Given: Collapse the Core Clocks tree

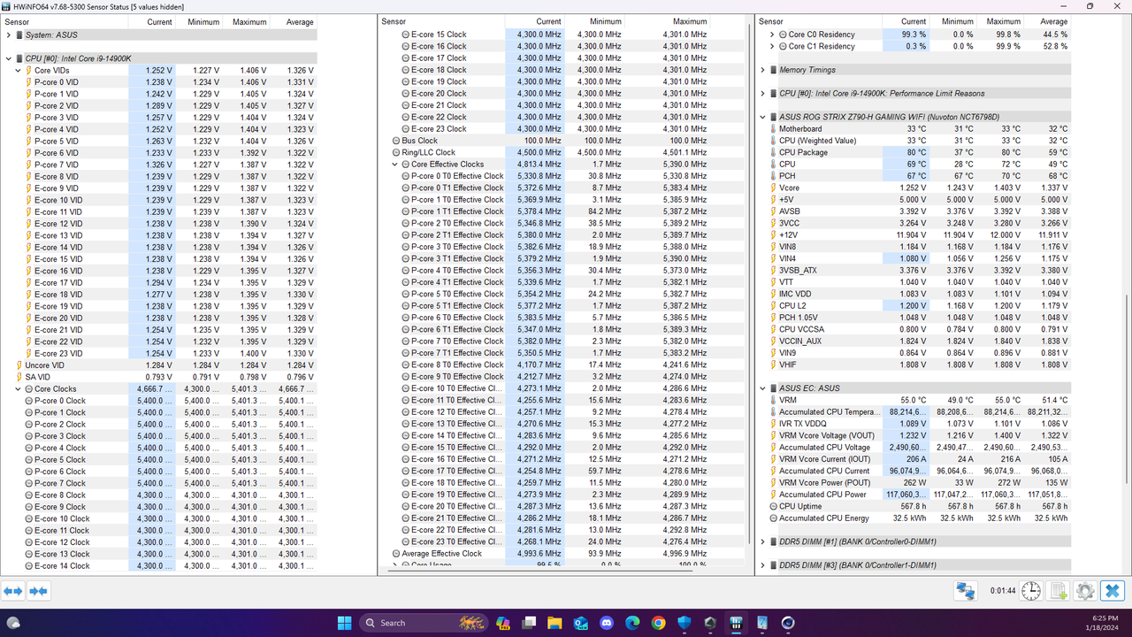Looking at the screenshot, I should (x=19, y=388).
